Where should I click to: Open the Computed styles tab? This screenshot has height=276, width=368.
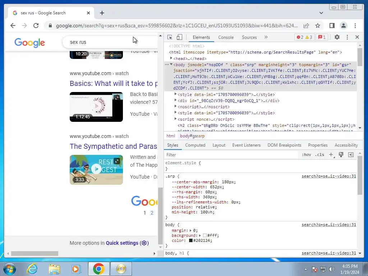[x=195, y=145]
